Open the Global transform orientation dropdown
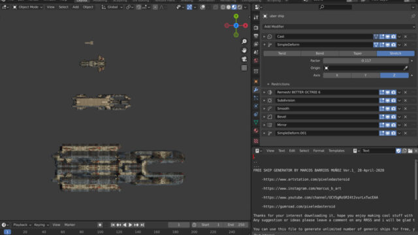This screenshot has height=235, width=418. tap(112, 7)
